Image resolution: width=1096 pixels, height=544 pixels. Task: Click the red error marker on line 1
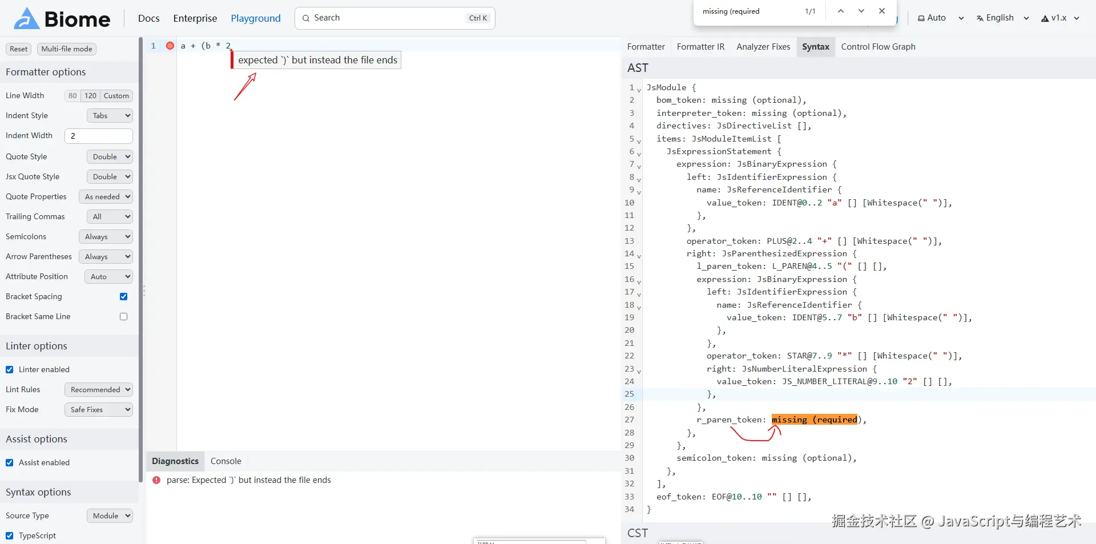[170, 46]
